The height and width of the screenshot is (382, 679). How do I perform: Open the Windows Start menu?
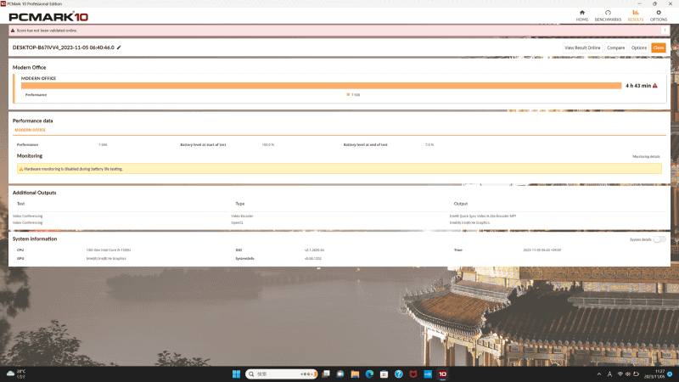click(236, 374)
